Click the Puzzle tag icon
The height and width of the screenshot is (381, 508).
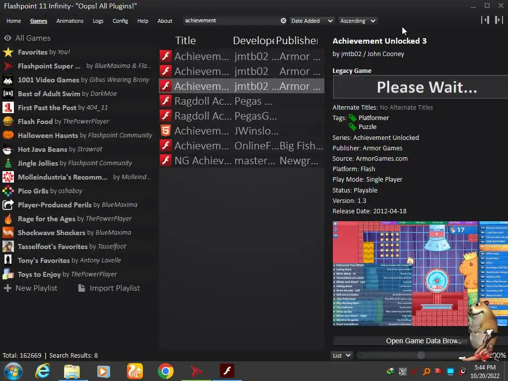pos(353,127)
